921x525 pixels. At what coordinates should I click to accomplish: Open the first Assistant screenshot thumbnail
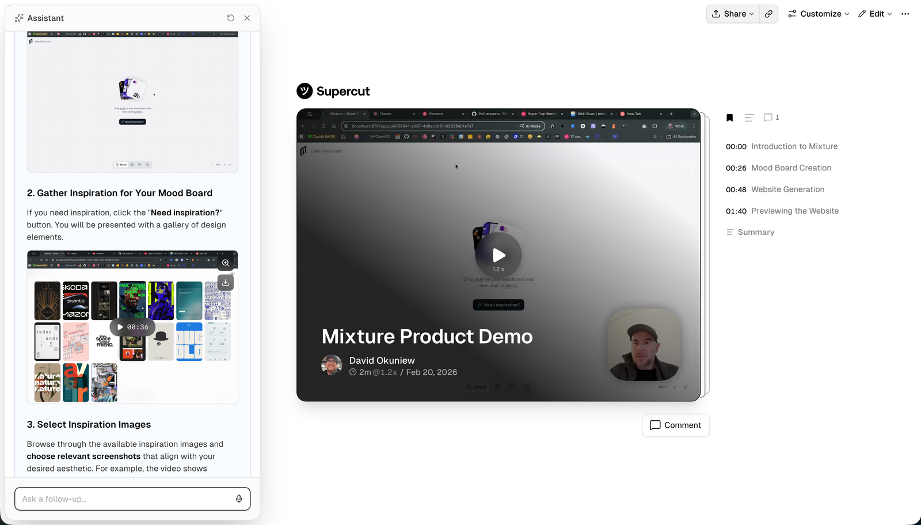point(132,101)
